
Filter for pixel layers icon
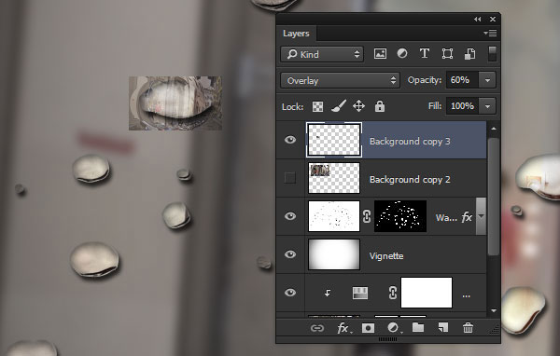click(380, 54)
